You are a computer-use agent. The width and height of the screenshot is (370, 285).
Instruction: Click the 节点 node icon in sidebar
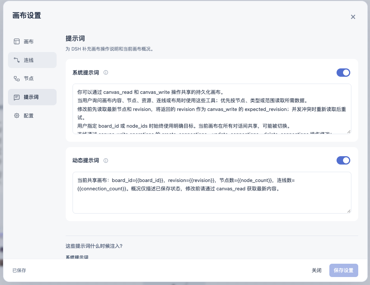[16, 78]
